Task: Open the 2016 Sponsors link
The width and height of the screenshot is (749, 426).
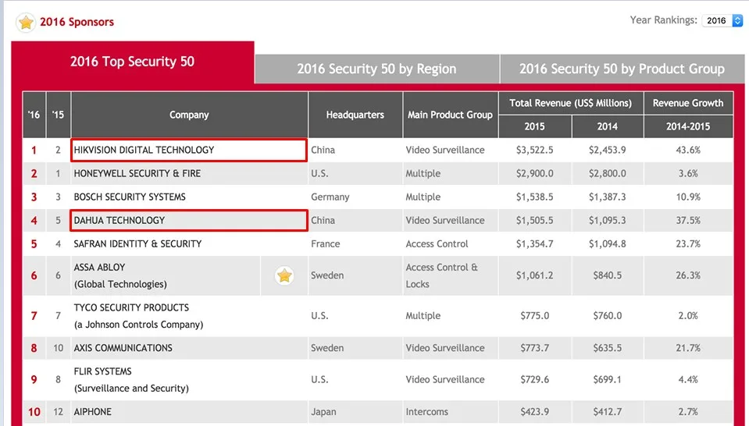Action: click(x=77, y=22)
